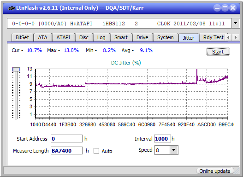Click the jitter spike peak in graph
The image size is (243, 177).
coord(197,70)
